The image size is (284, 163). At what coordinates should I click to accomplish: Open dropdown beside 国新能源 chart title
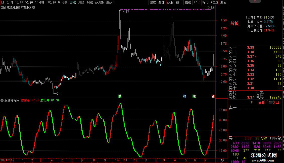(x=34, y=8)
